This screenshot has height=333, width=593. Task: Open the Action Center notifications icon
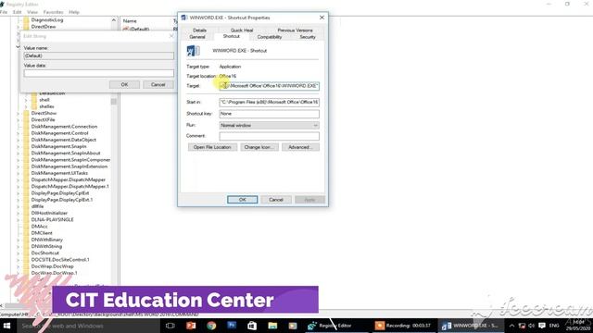click(542, 326)
